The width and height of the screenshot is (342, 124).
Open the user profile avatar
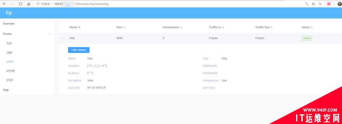(339, 4)
